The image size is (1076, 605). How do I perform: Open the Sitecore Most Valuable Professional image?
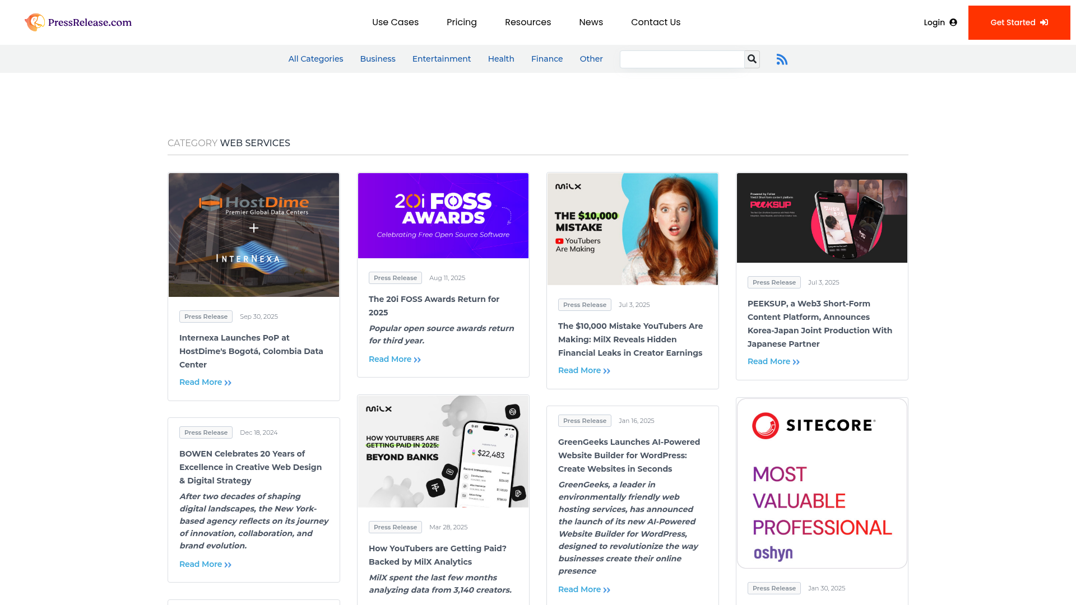(822, 483)
